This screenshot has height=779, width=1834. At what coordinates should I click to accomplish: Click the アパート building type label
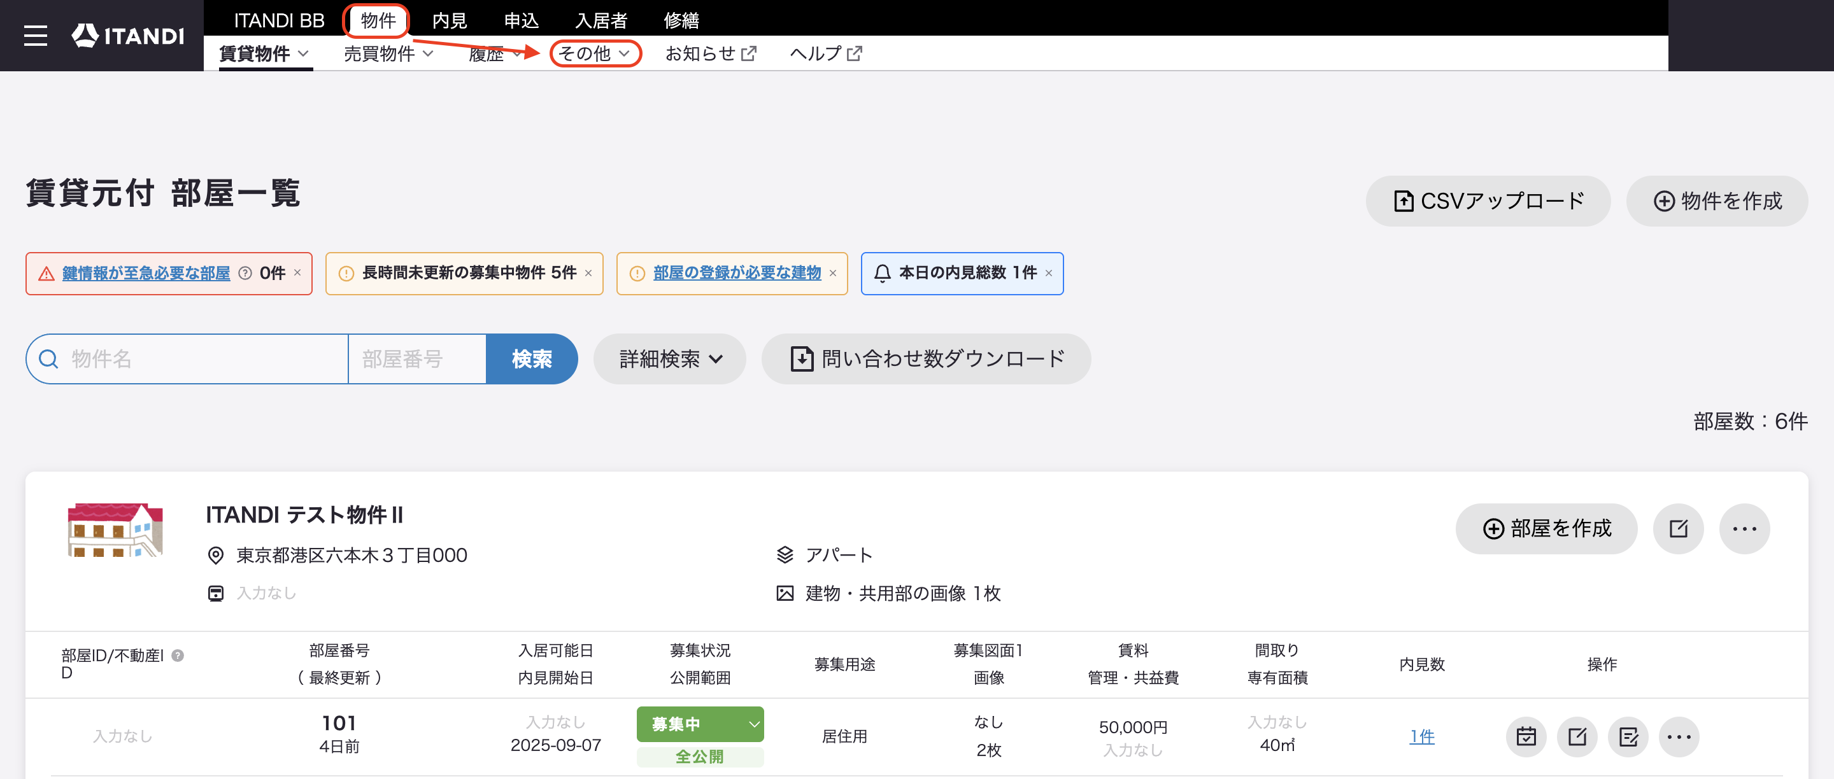(x=839, y=555)
